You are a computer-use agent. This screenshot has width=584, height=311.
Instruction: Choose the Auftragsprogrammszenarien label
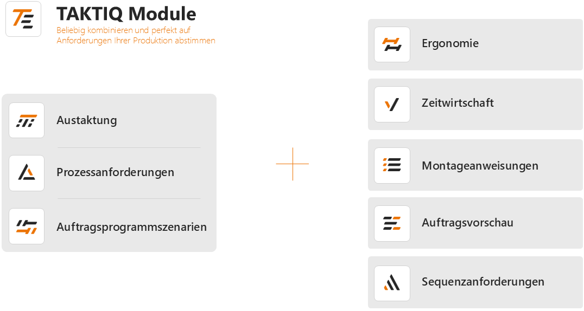pyautogui.click(x=131, y=227)
